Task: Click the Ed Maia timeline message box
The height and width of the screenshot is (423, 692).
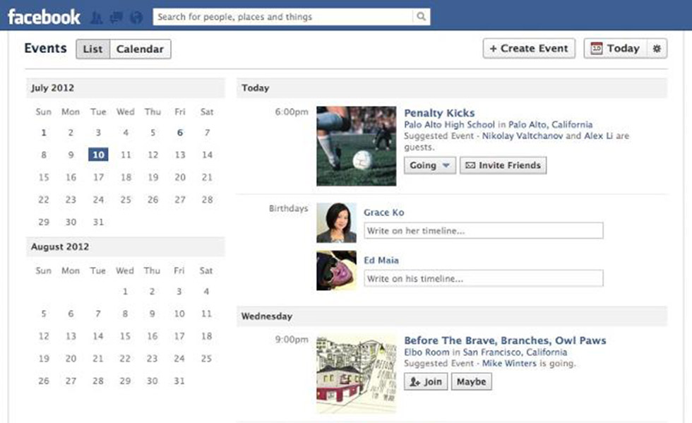Action: 484,278
